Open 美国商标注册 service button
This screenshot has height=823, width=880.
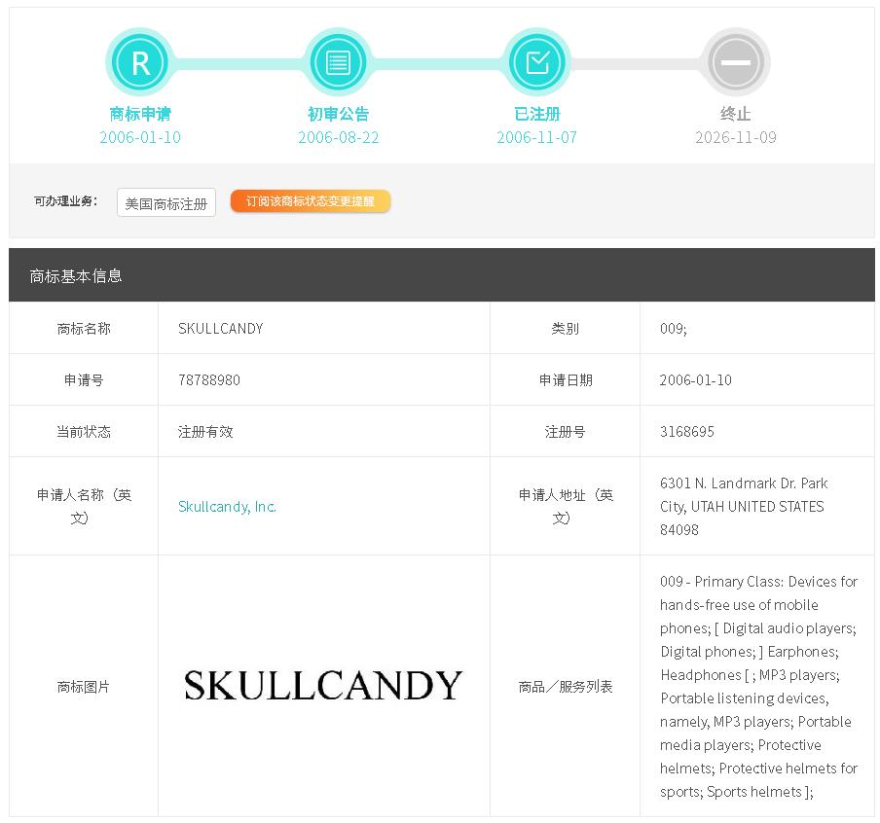coord(166,202)
